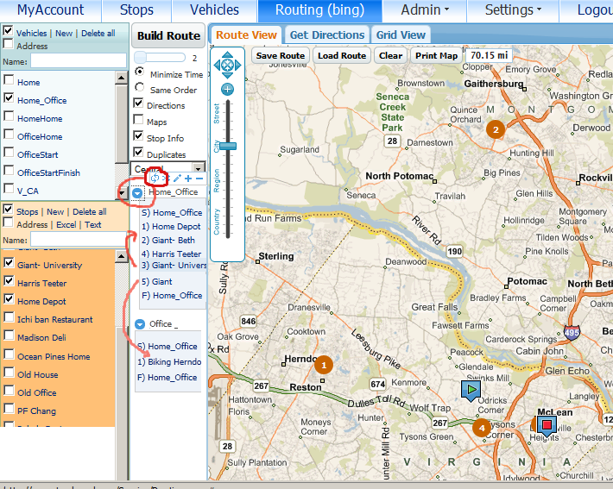The image size is (613, 489).
Task: Click the number-of-routes slider handle
Action: point(140,58)
